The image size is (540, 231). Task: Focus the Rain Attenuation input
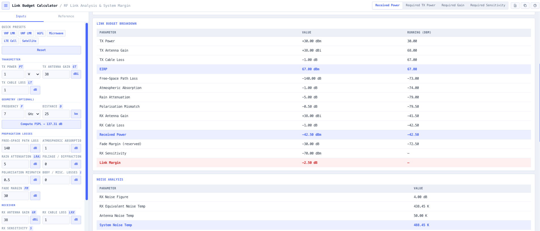15,164
